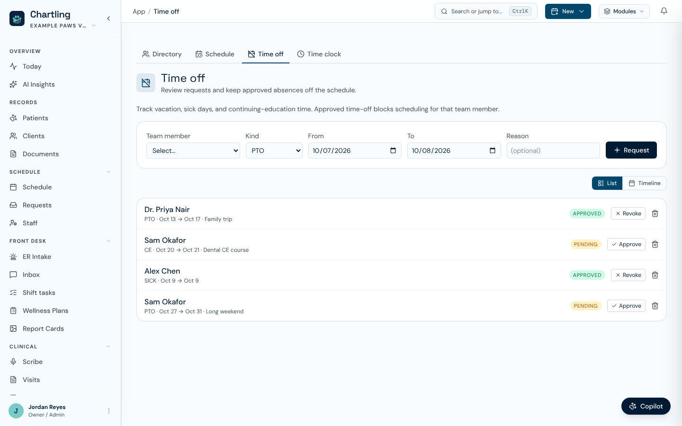Open Wellness Plans

60,311
